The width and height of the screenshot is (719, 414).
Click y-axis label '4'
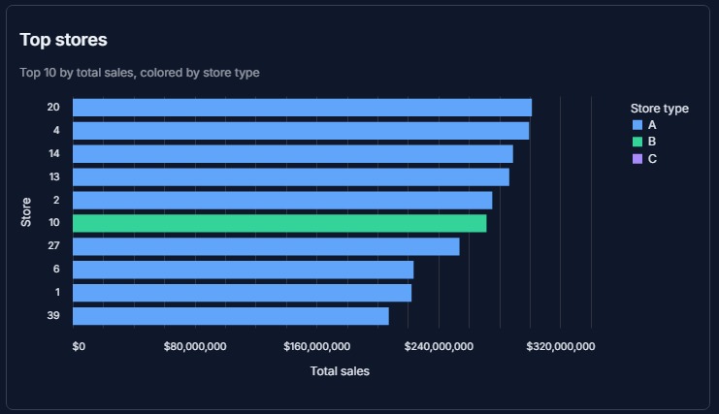[x=56, y=131]
